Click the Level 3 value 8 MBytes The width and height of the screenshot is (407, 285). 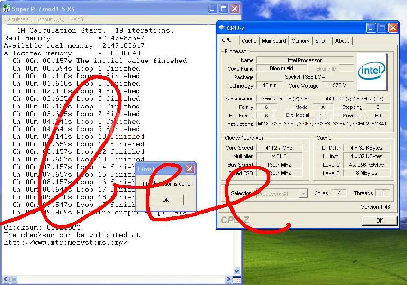tap(367, 173)
